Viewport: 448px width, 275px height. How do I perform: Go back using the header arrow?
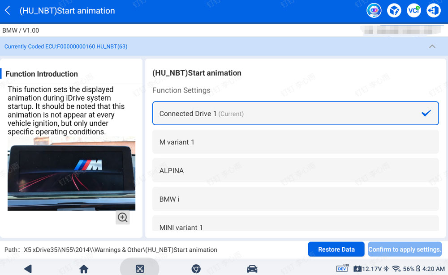[8, 11]
